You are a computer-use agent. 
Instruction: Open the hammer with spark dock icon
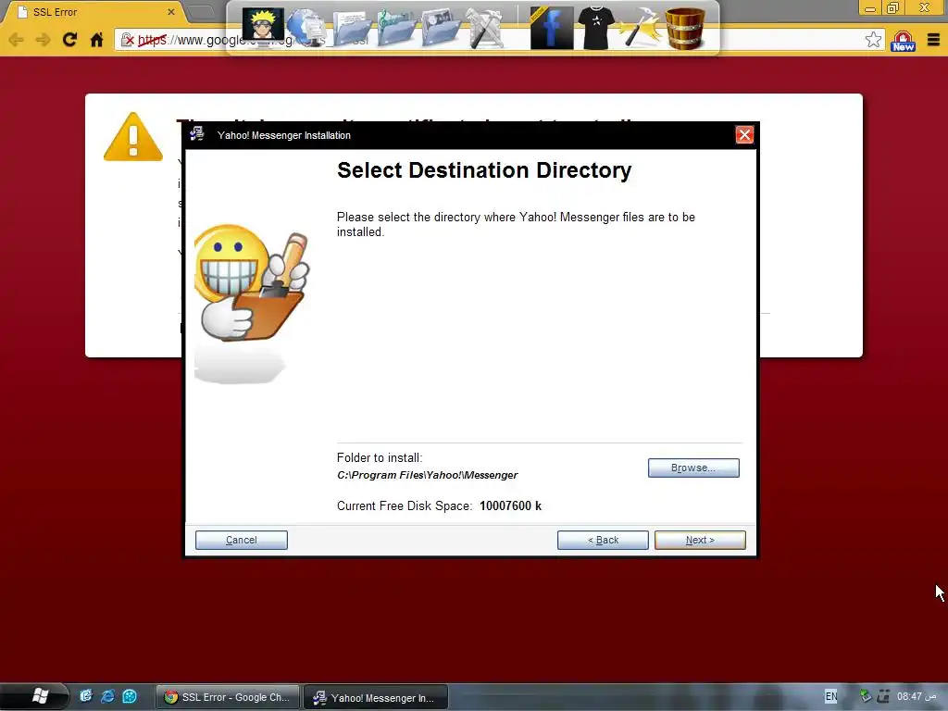click(x=641, y=28)
